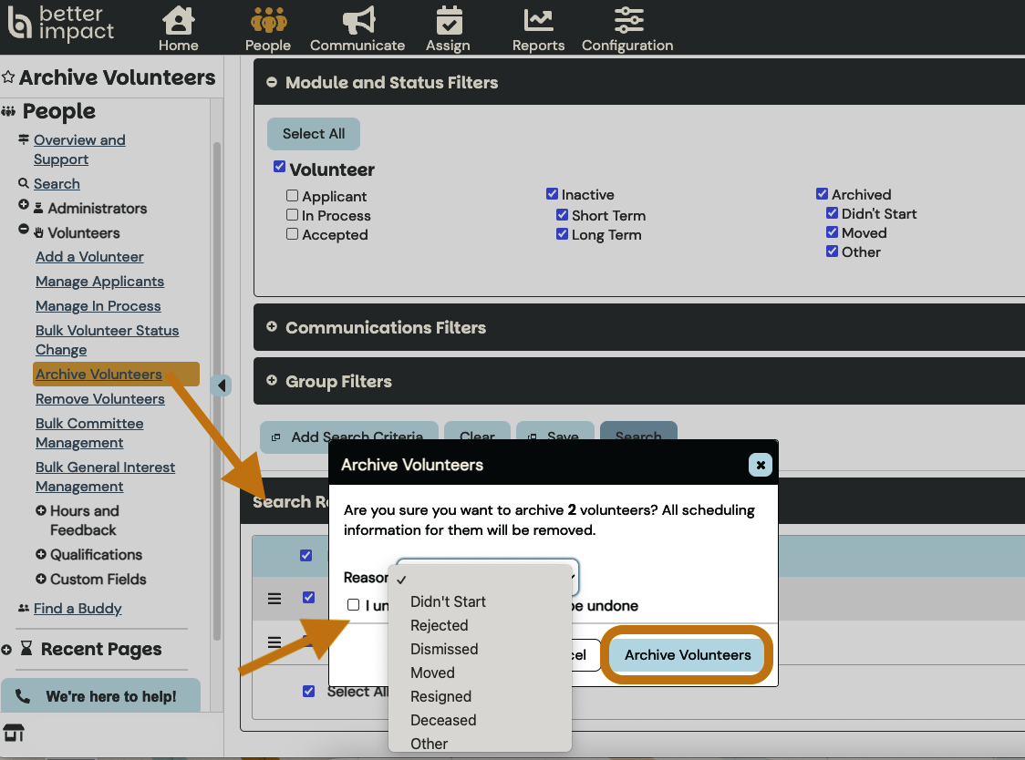Check the Applicant status checkbox
The width and height of the screenshot is (1025, 760).
(x=293, y=196)
